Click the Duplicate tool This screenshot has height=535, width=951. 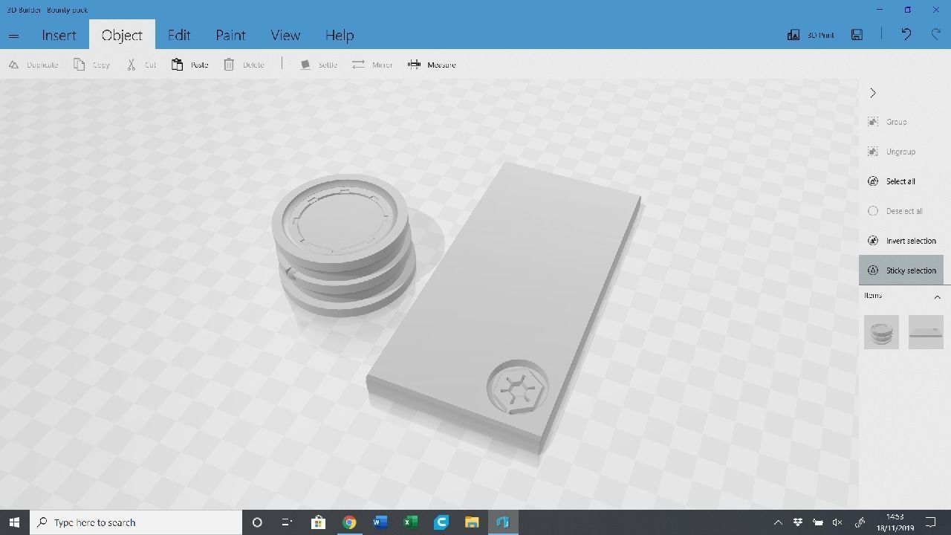pyautogui.click(x=33, y=65)
